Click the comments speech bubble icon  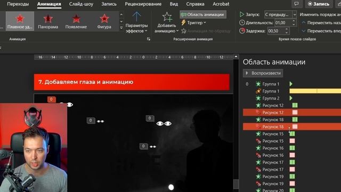(296, 4)
